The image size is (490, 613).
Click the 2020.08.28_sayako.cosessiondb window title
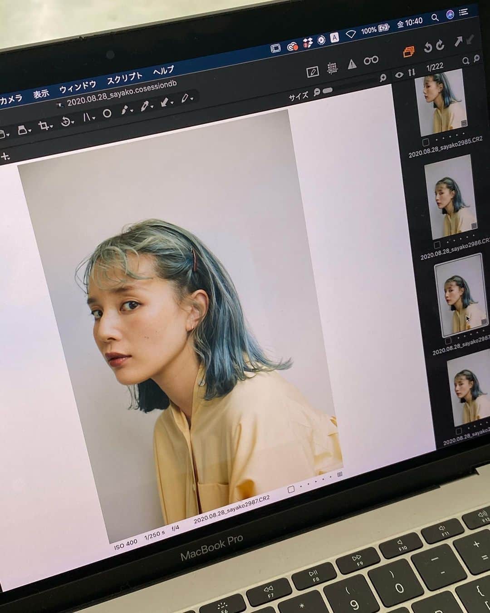pyautogui.click(x=122, y=93)
